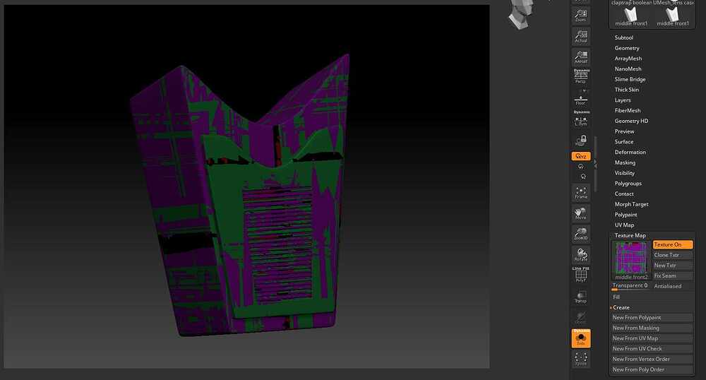Expand the Slime Bridge section
This screenshot has height=380, width=706.
click(x=630, y=79)
